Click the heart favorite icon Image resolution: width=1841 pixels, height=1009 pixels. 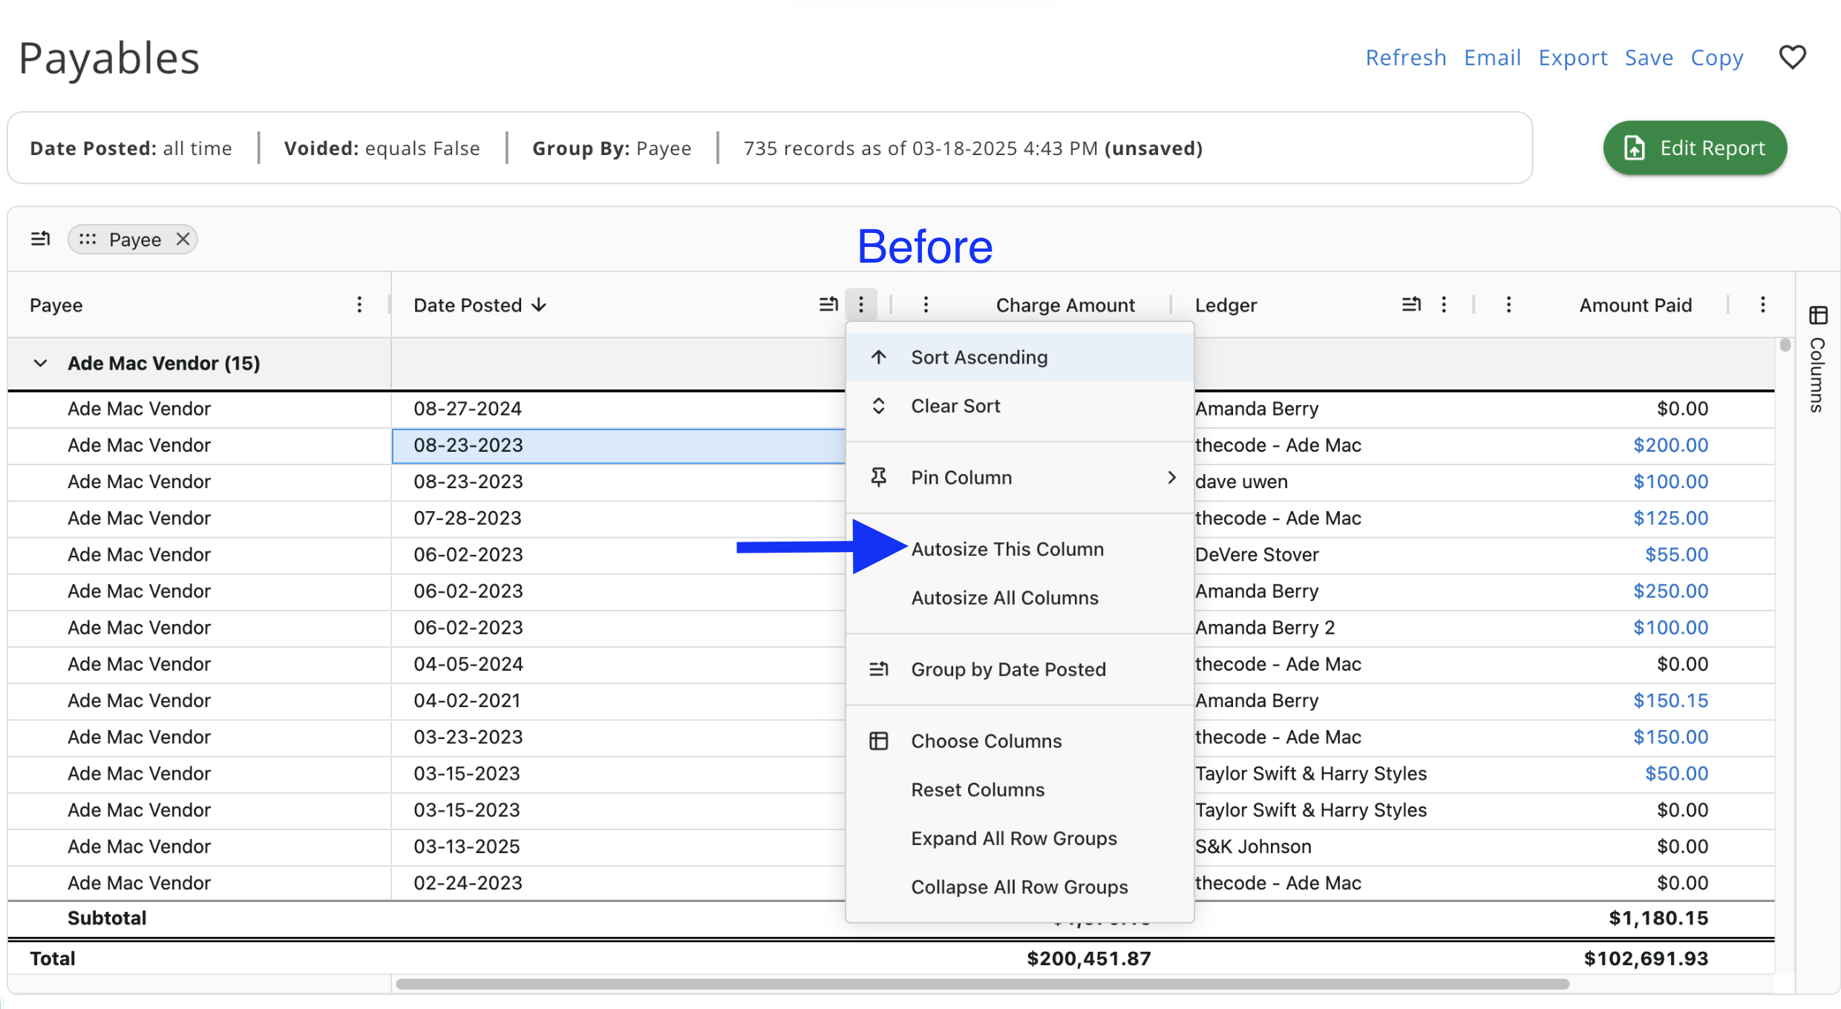pyautogui.click(x=1792, y=57)
